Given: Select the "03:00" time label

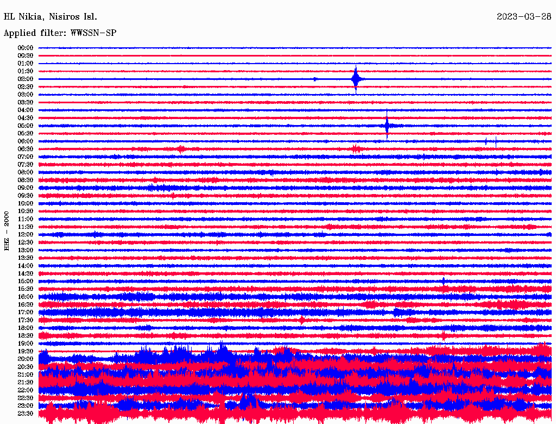Looking at the screenshot, I should point(25,95).
